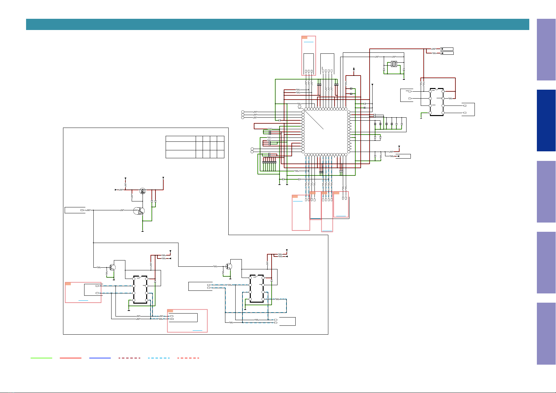Viewport: 556px width, 393px height.
Task: Click the empty table inside the boxed section
Action: click(x=195, y=147)
